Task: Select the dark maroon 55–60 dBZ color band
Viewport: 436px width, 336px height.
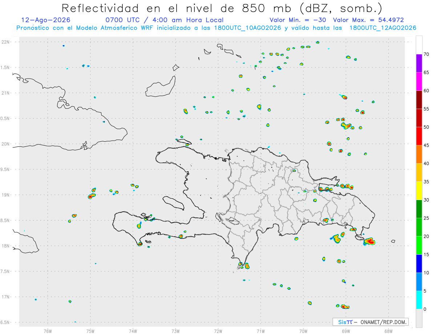Action: coord(419,100)
